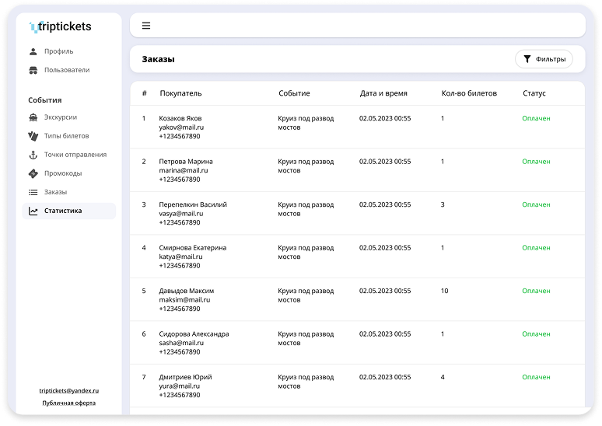This screenshot has width=602, height=426.
Task: Click the Заказы list icon
Action: (33, 192)
